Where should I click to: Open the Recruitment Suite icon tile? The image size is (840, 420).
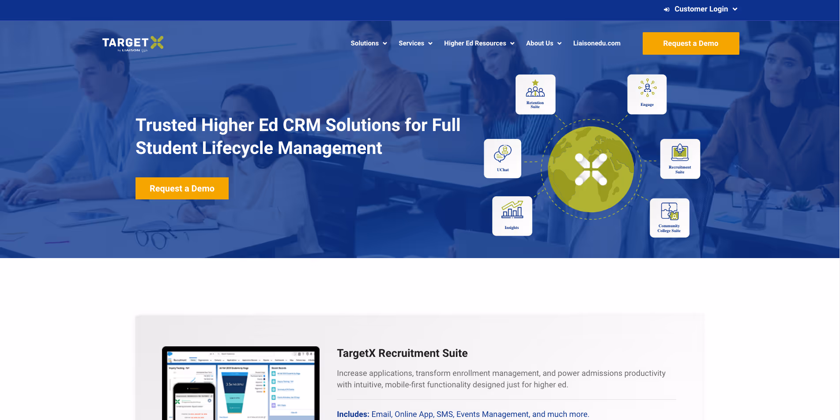click(680, 159)
